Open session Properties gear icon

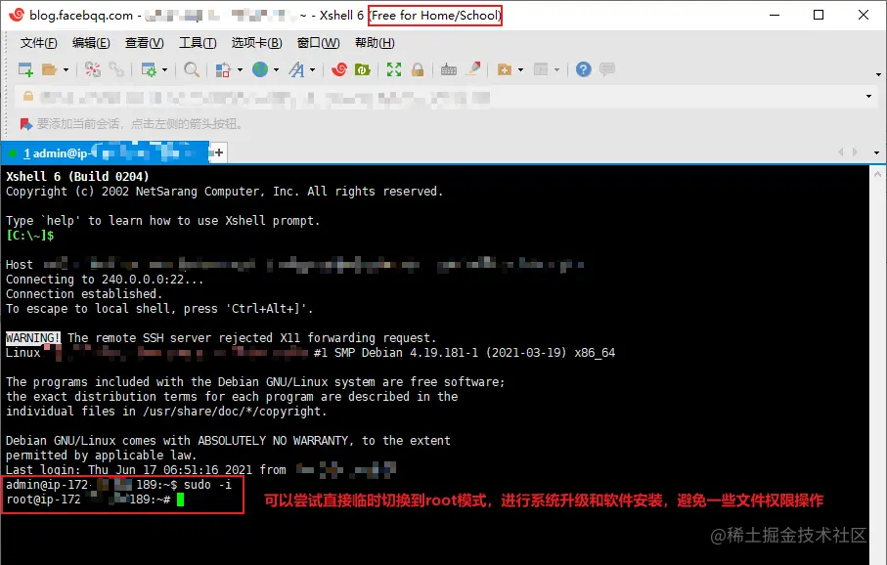[x=149, y=69]
